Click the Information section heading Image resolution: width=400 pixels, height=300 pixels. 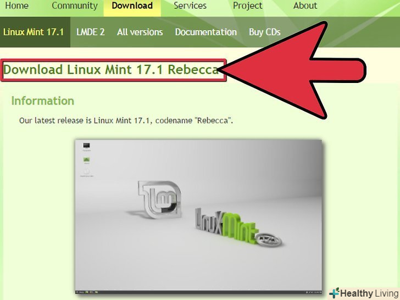pyautogui.click(x=43, y=101)
